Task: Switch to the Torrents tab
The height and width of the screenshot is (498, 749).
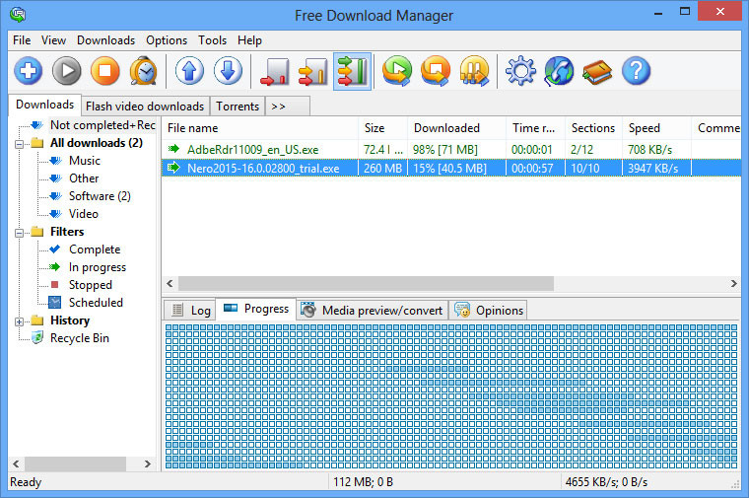Action: click(238, 107)
